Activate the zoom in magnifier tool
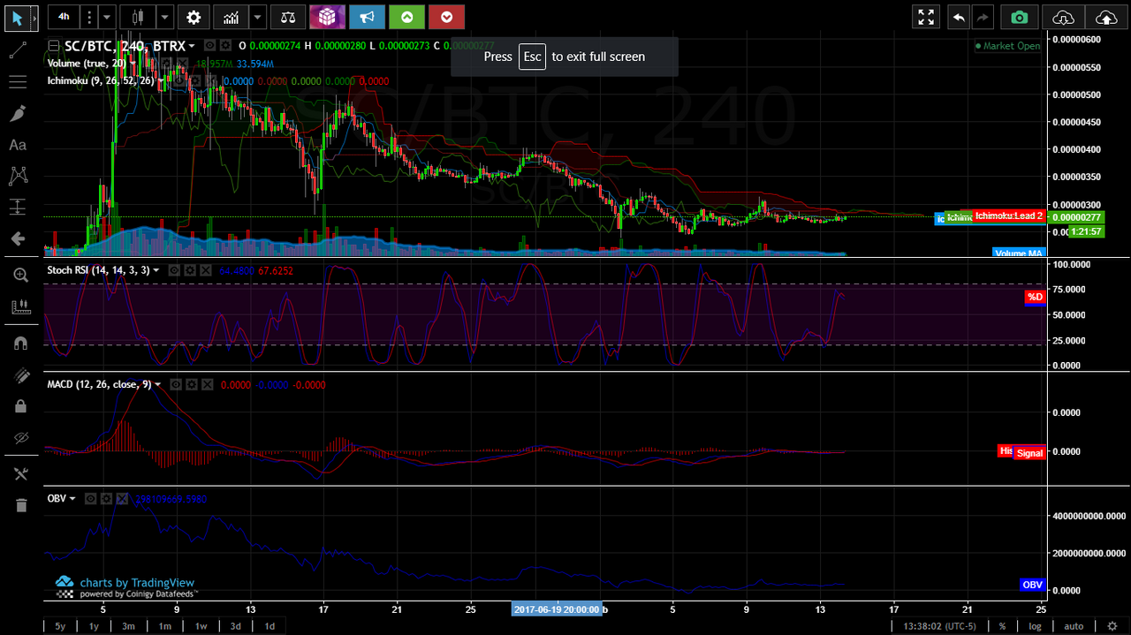 click(x=20, y=275)
